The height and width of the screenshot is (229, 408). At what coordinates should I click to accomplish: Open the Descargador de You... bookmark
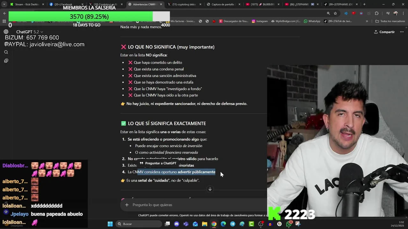(x=233, y=21)
